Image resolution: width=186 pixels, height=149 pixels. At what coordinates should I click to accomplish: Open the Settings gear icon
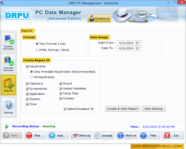9,107
